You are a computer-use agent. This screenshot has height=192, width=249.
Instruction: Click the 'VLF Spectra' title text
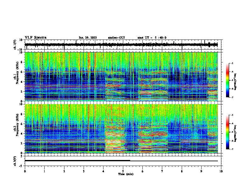coord(36,38)
